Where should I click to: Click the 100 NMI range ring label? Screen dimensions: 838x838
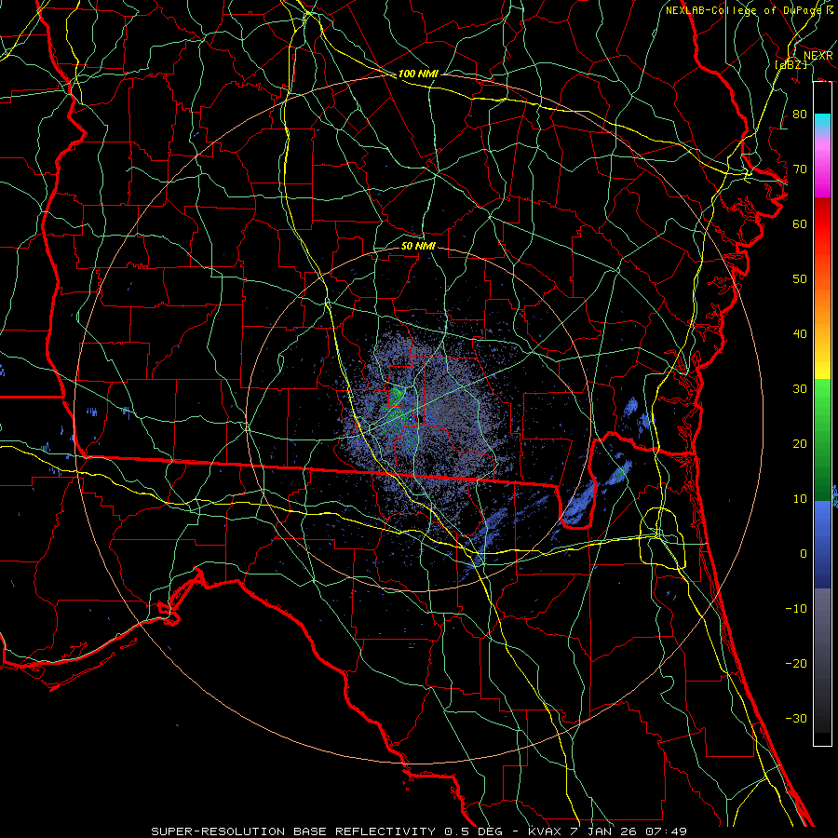(x=418, y=74)
